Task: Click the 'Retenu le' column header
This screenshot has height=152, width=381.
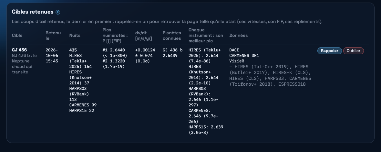Action: pos(53,36)
